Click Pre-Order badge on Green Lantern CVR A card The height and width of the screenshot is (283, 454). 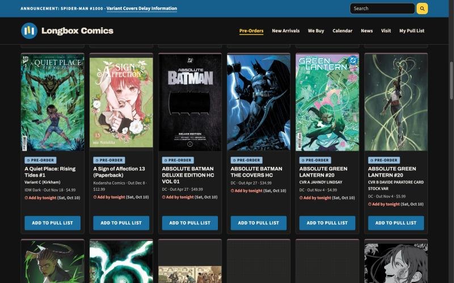[x=316, y=160]
